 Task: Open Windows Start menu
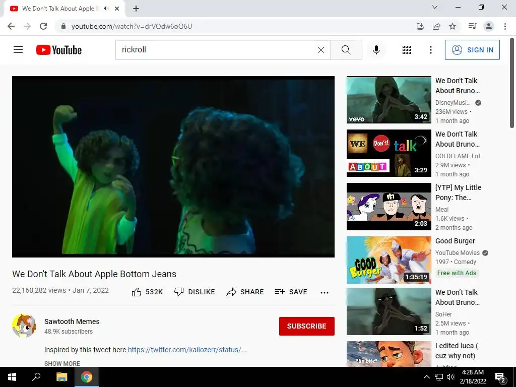tap(12, 377)
